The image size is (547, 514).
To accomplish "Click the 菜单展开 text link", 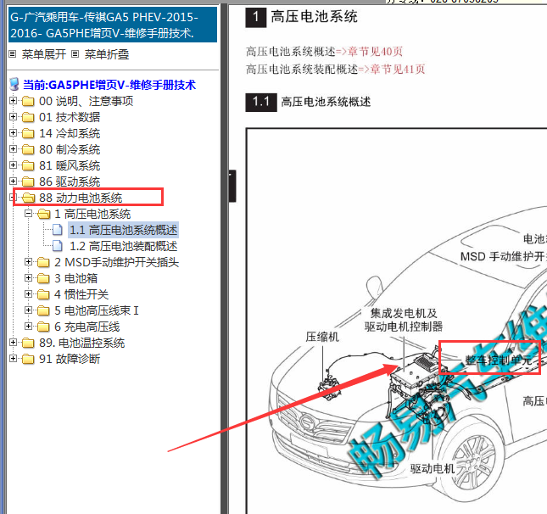I will click(44, 54).
